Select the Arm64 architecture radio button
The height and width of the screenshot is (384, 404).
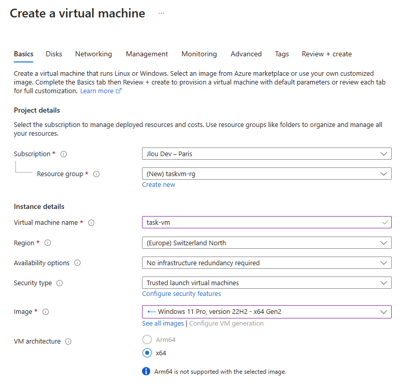pos(147,339)
